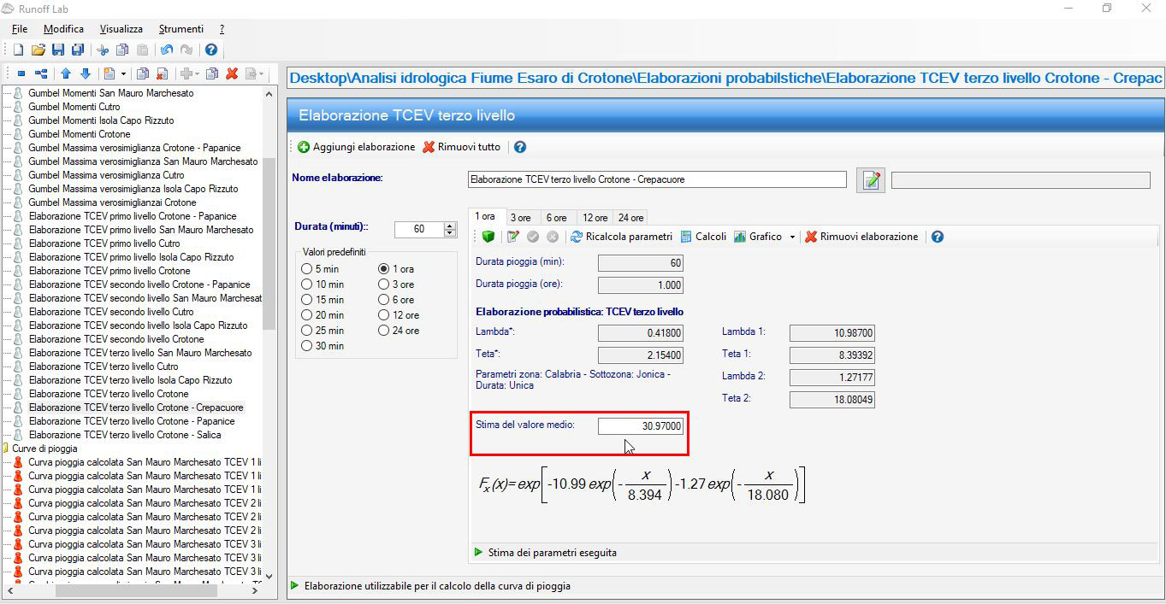Click Aggiungi elaborazione

[356, 147]
